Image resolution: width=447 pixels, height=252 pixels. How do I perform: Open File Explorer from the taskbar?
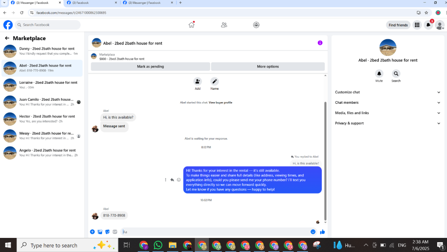coord(173,245)
